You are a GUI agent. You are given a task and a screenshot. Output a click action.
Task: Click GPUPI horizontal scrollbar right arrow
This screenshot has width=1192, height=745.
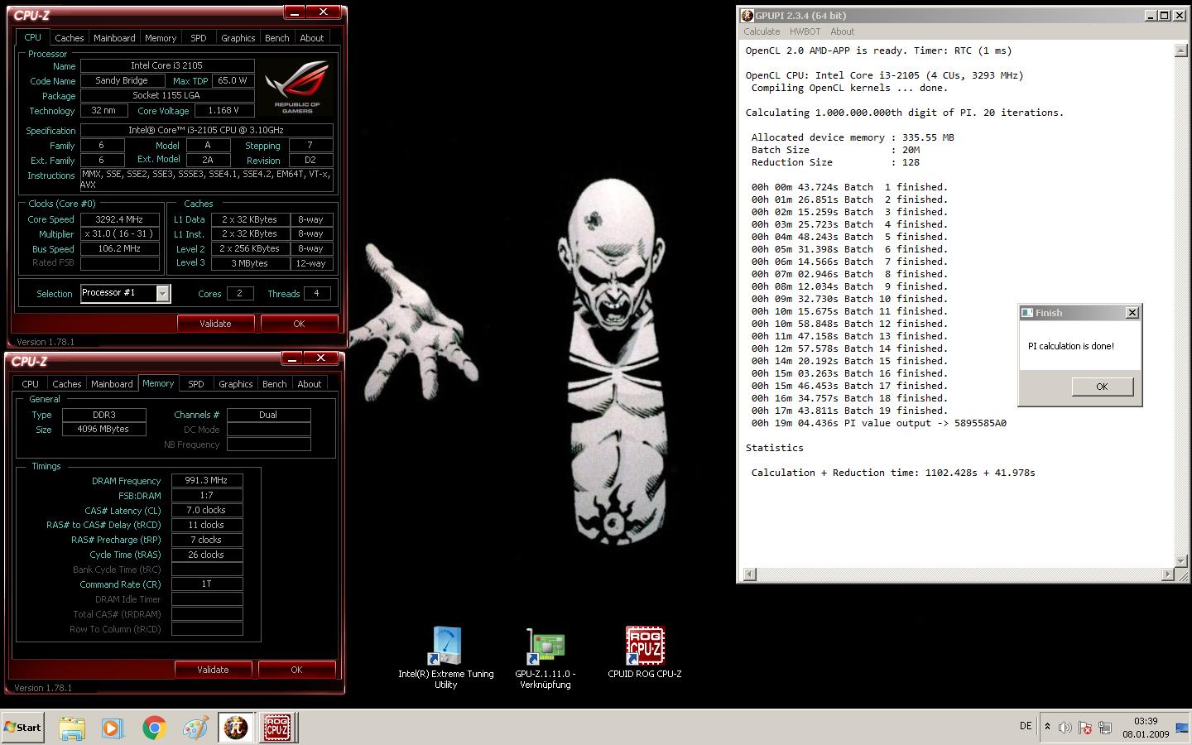pyautogui.click(x=1169, y=574)
